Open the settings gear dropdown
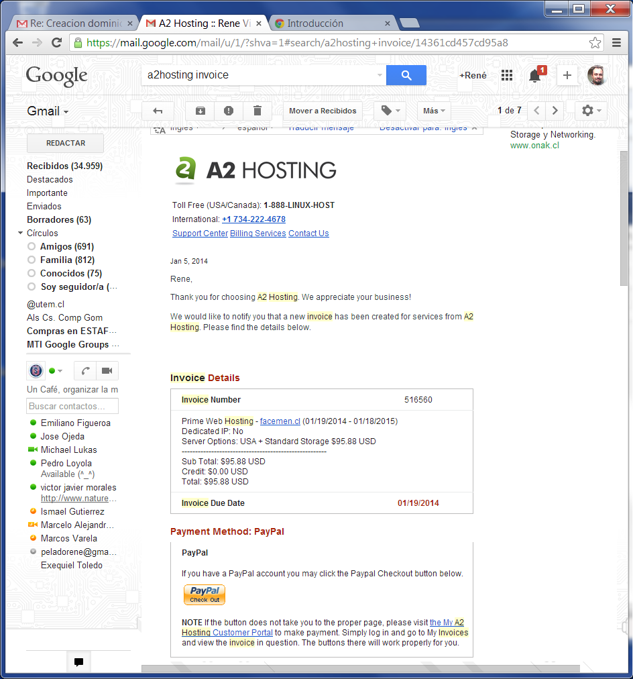 pos(591,111)
